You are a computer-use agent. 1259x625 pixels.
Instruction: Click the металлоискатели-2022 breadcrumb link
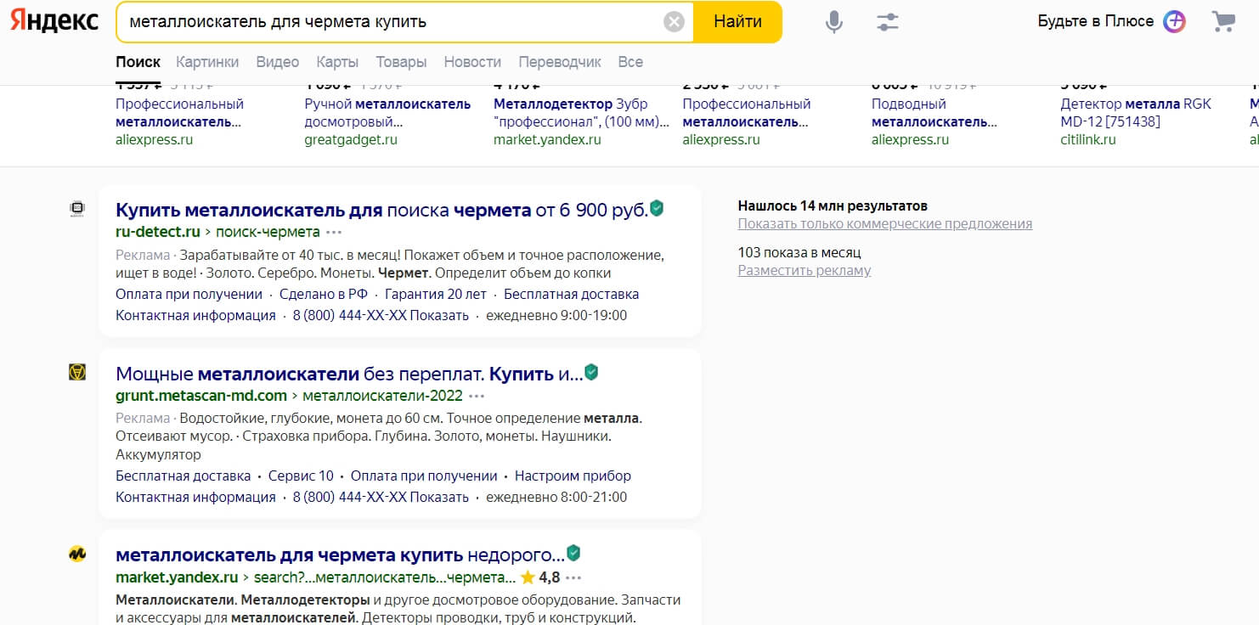coord(382,396)
